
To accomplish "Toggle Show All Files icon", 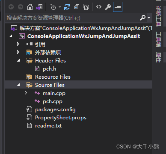I will (x=86, y=7).
